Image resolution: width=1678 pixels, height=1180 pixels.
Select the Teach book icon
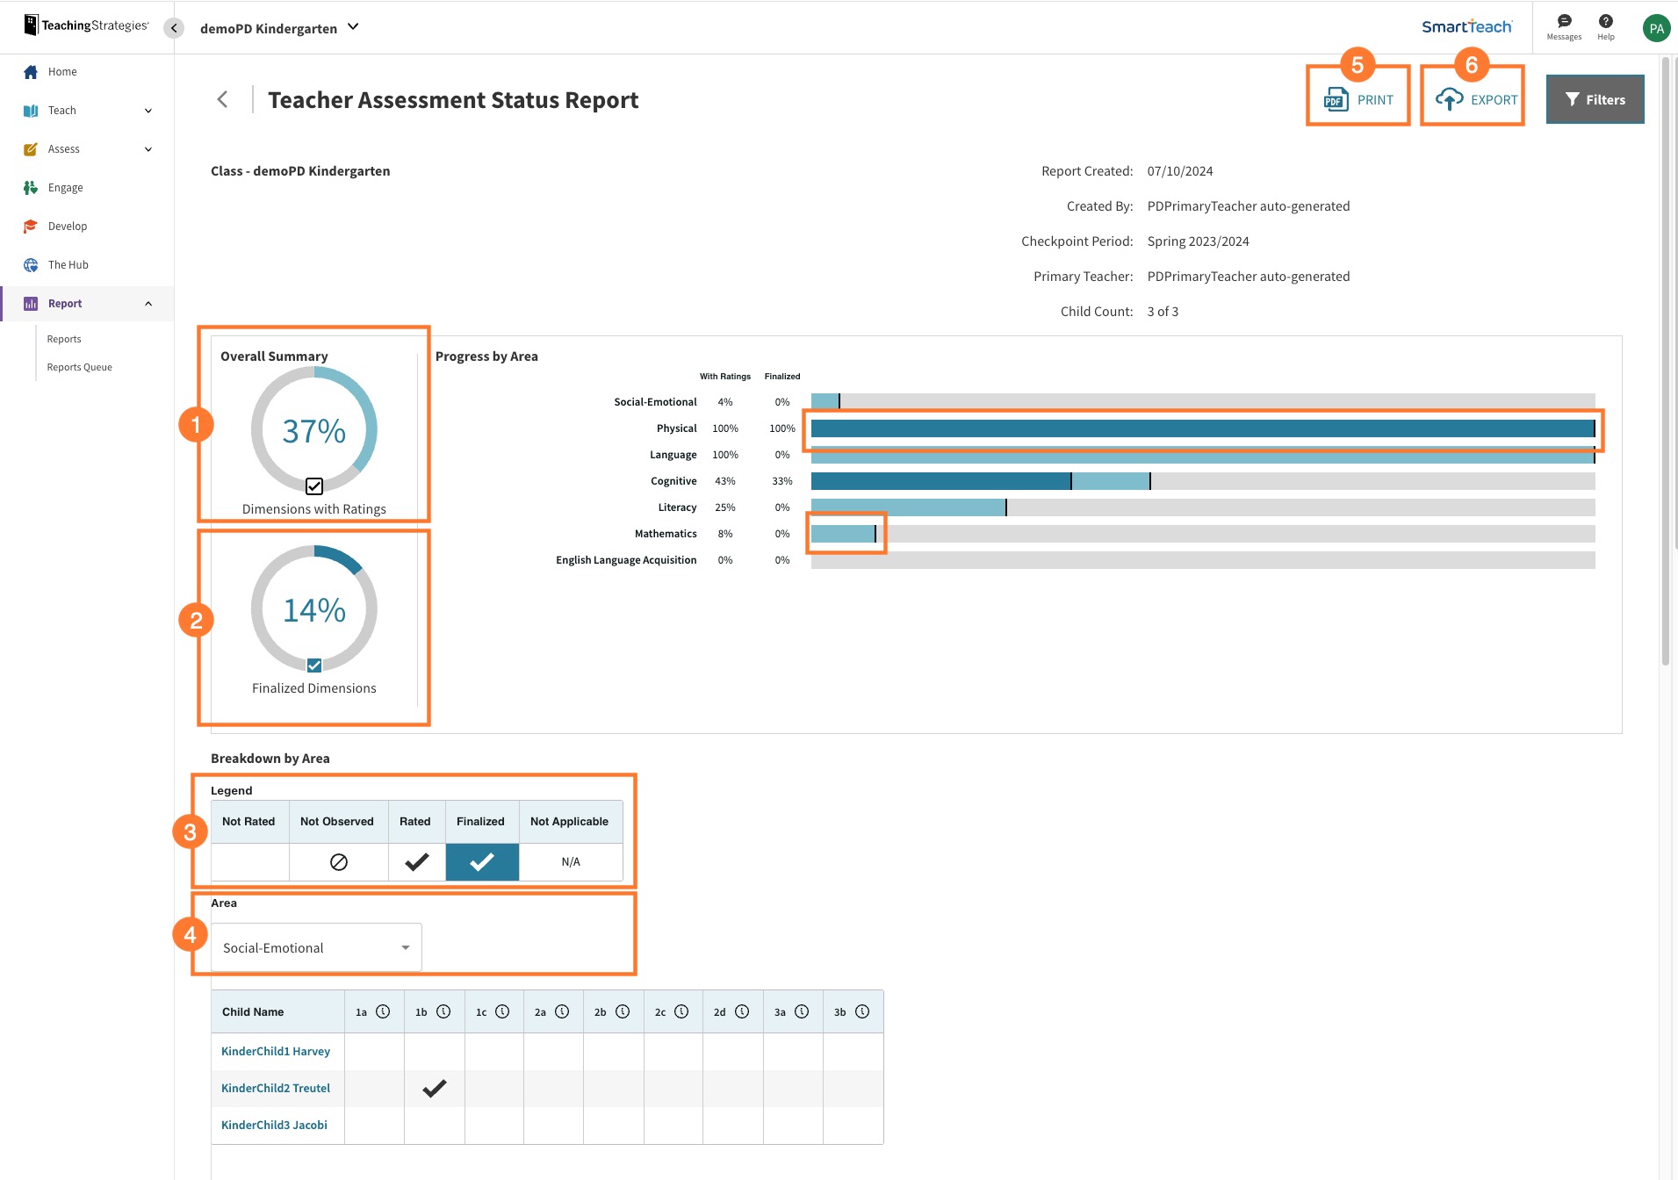tap(31, 110)
